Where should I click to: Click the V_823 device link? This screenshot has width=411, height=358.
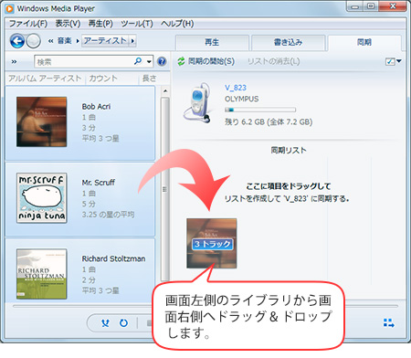click(236, 88)
